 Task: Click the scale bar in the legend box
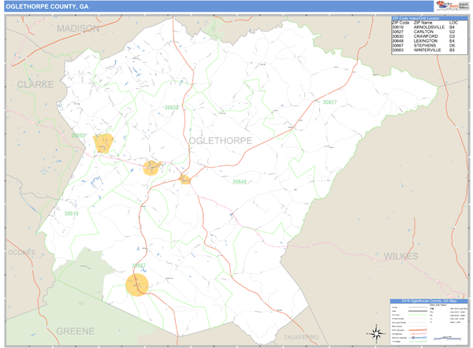point(447,339)
